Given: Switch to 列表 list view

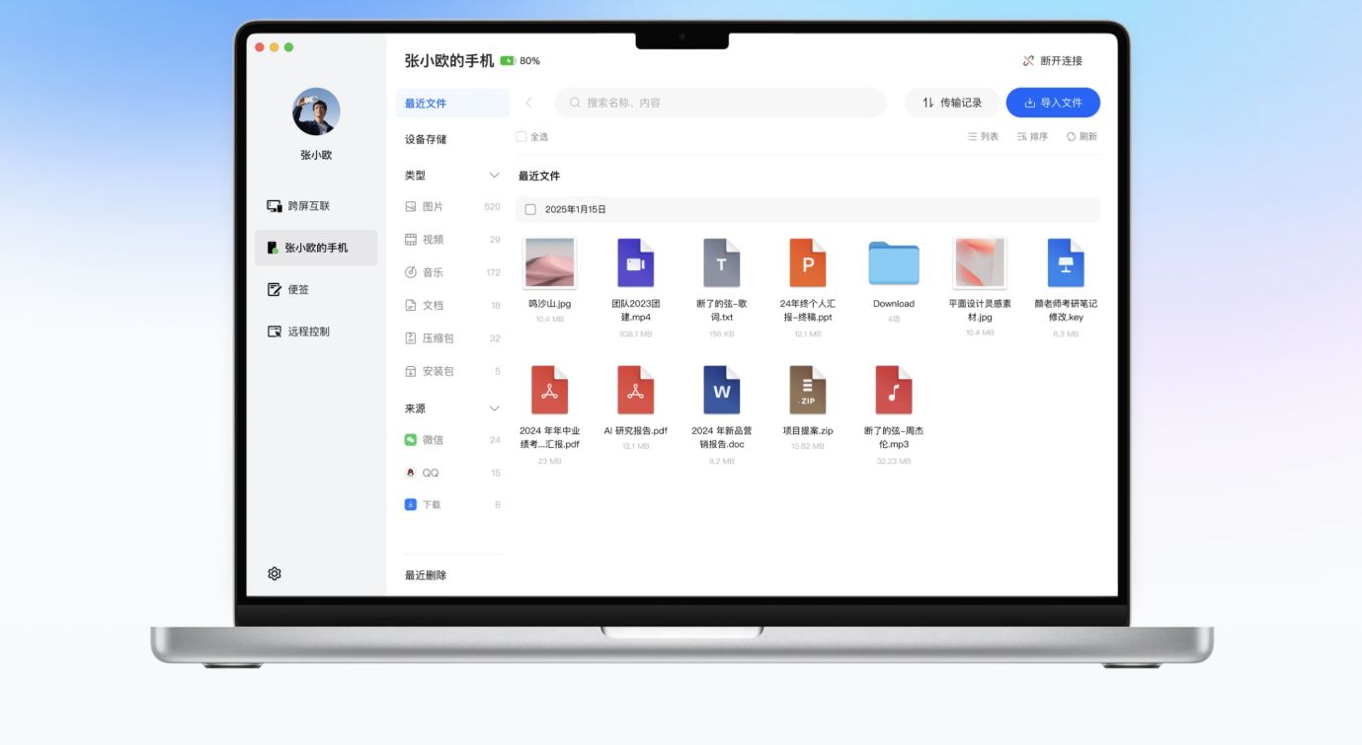Looking at the screenshot, I should coord(983,137).
